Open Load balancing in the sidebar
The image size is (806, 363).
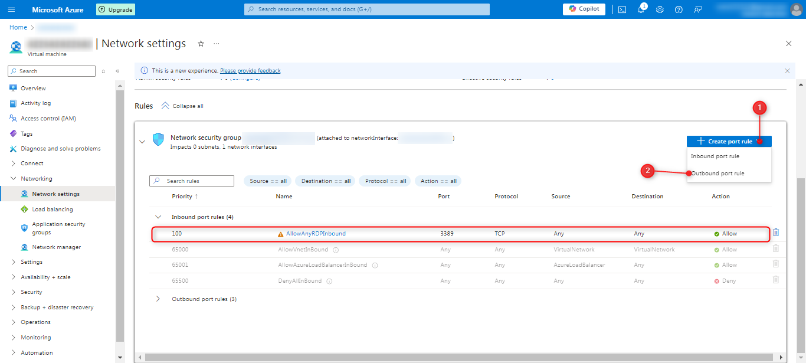(53, 210)
